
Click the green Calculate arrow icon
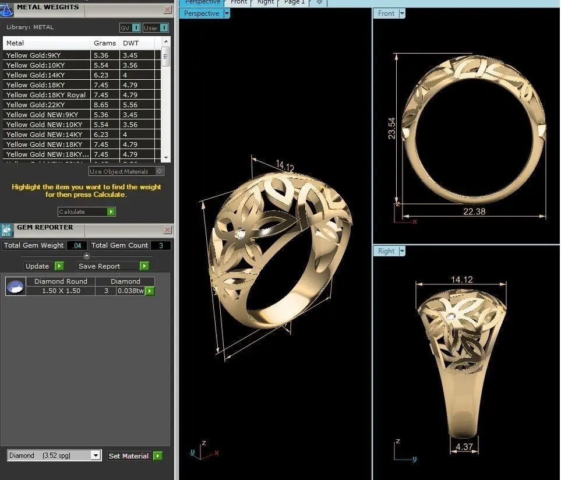(x=111, y=211)
